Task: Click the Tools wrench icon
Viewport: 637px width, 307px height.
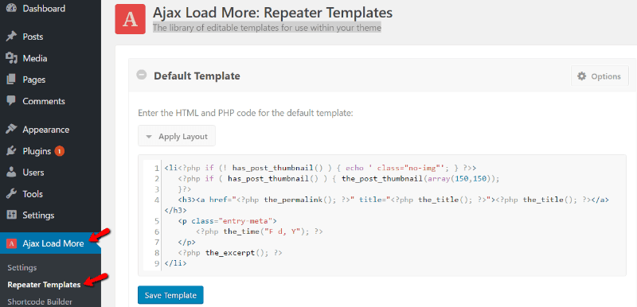Action: 11,194
